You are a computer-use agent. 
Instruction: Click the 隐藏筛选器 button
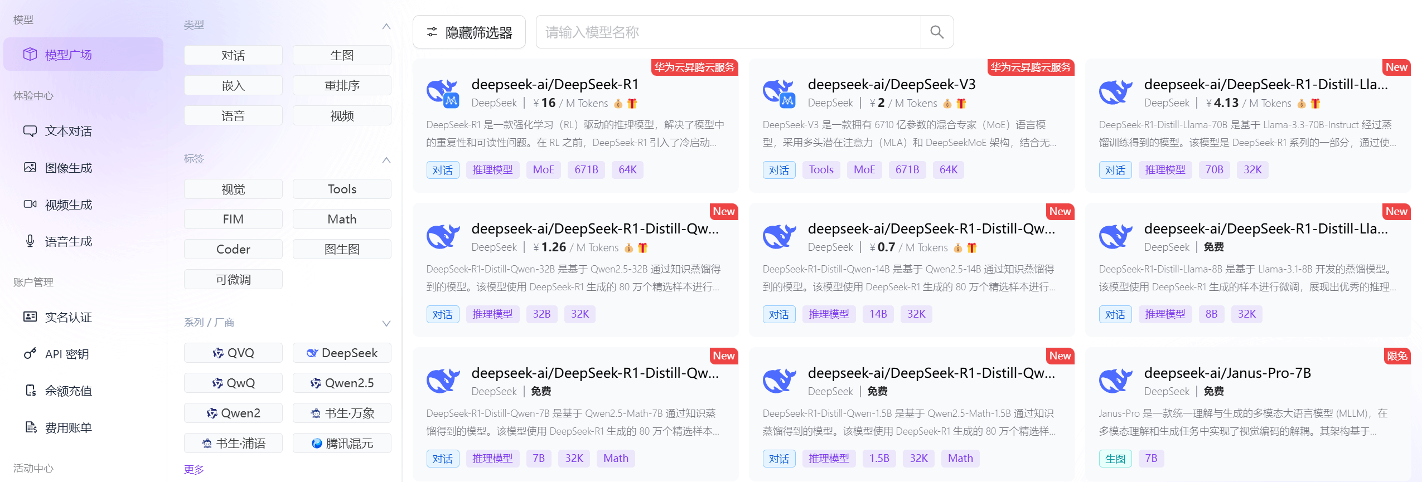[x=469, y=32]
